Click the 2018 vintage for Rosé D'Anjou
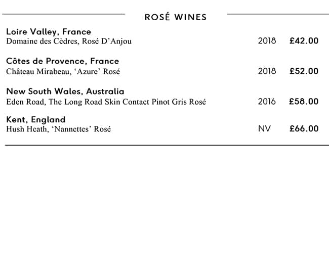The image size is (329, 278). 267,41
